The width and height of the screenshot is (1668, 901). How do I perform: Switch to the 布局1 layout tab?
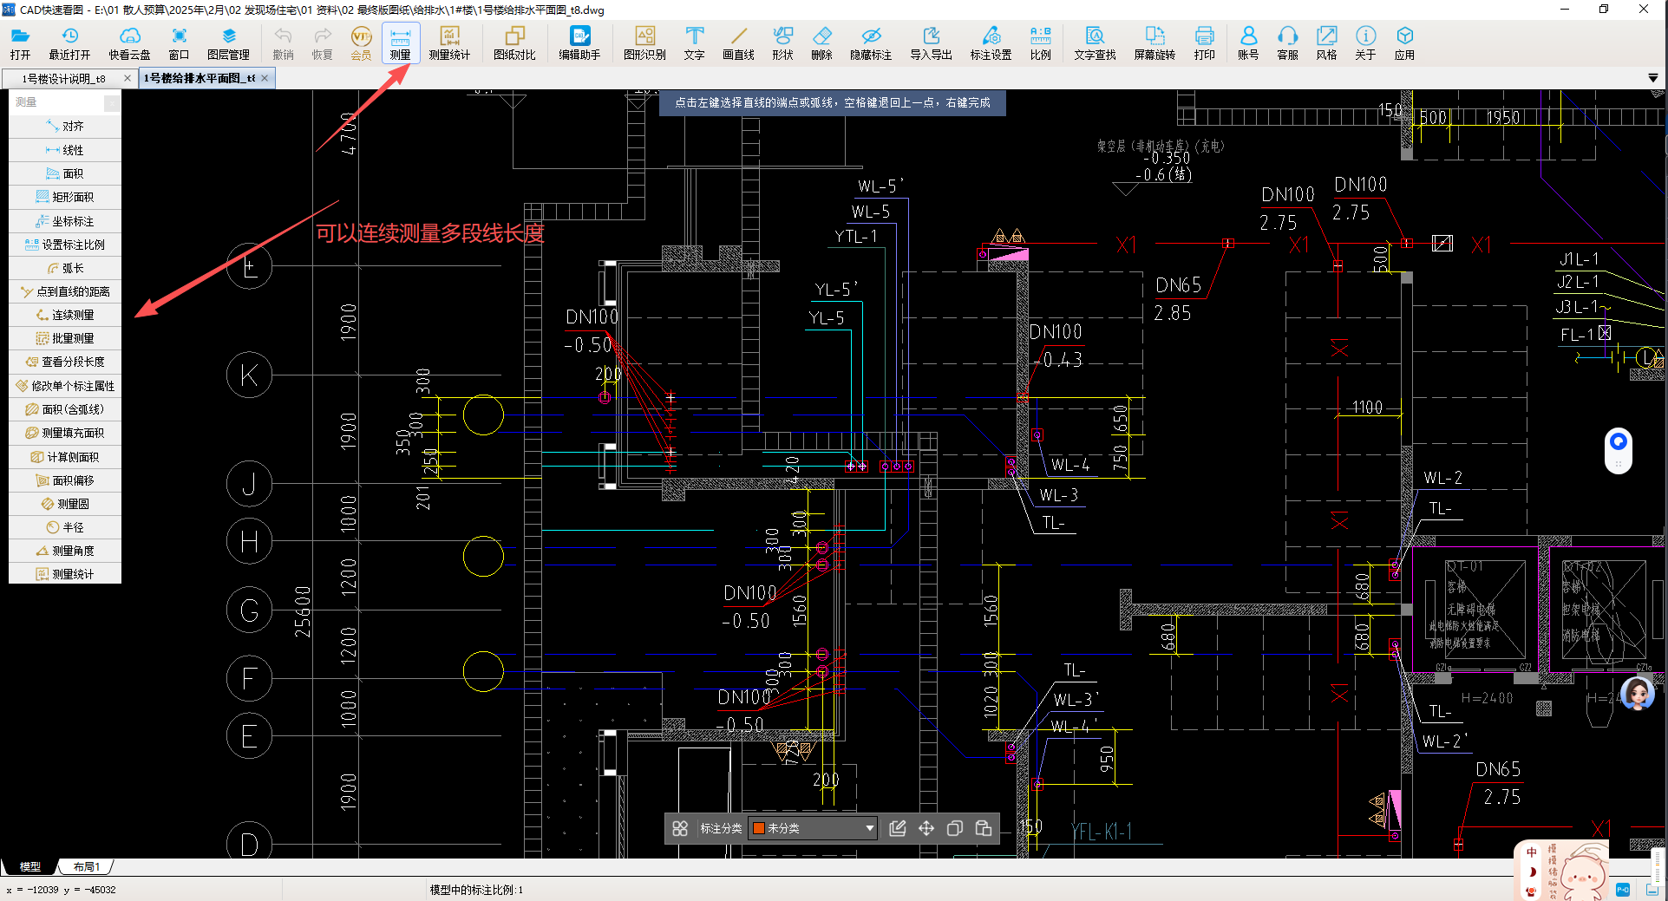pyautogui.click(x=86, y=866)
